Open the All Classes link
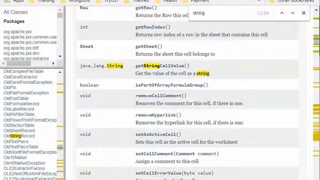This screenshot has width=320, height=180. pyautogui.click(x=15, y=12)
